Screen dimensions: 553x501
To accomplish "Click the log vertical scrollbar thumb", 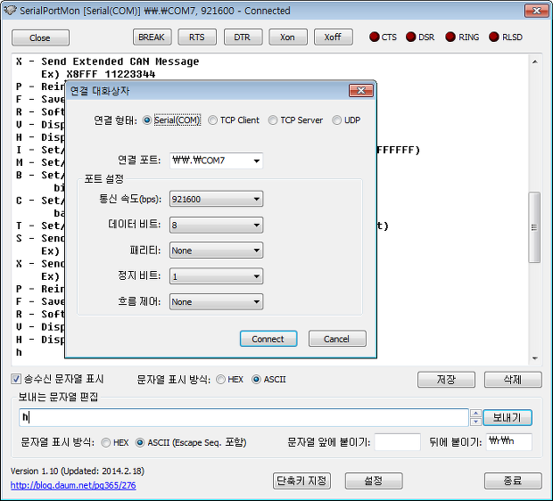I will pos(534,227).
